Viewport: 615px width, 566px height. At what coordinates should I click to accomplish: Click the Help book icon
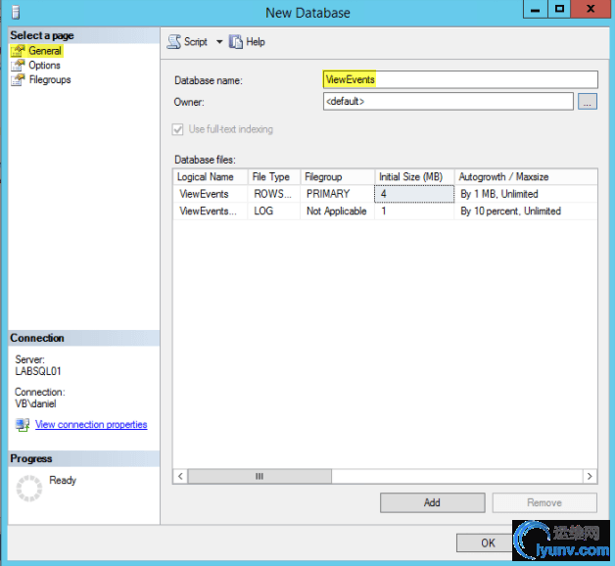point(236,41)
